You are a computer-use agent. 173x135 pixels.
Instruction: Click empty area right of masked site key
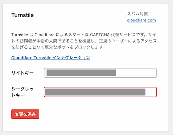click(x=136, y=73)
